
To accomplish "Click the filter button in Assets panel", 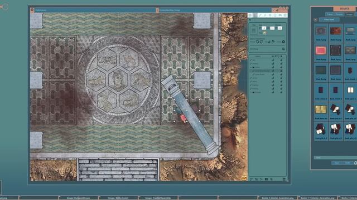I will 329,20.
